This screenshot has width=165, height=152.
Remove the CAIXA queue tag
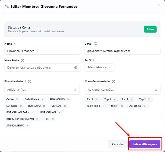(17, 99)
